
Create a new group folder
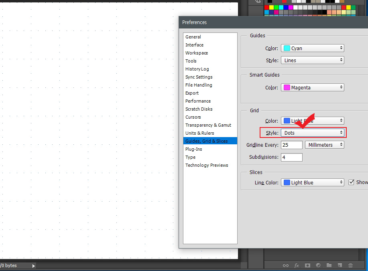click(x=329, y=265)
